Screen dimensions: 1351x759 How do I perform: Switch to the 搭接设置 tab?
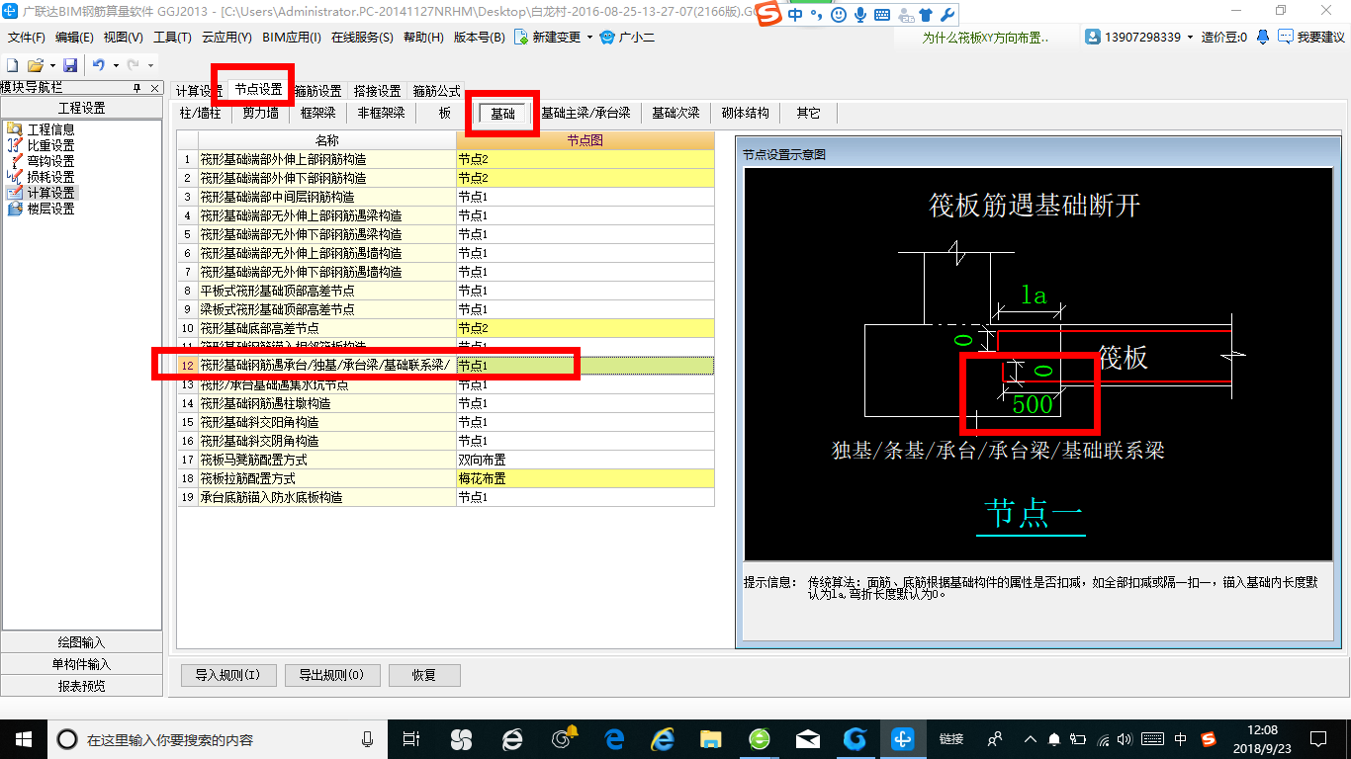pos(377,91)
